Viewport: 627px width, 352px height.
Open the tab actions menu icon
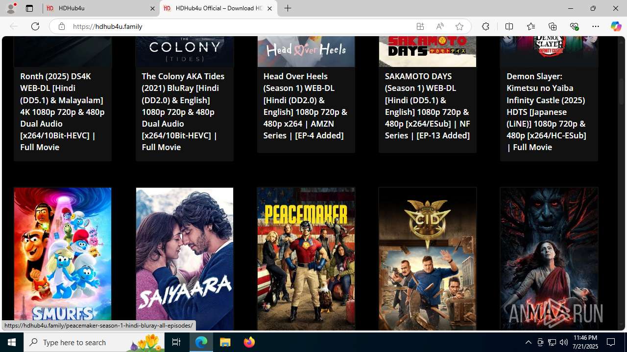click(29, 8)
